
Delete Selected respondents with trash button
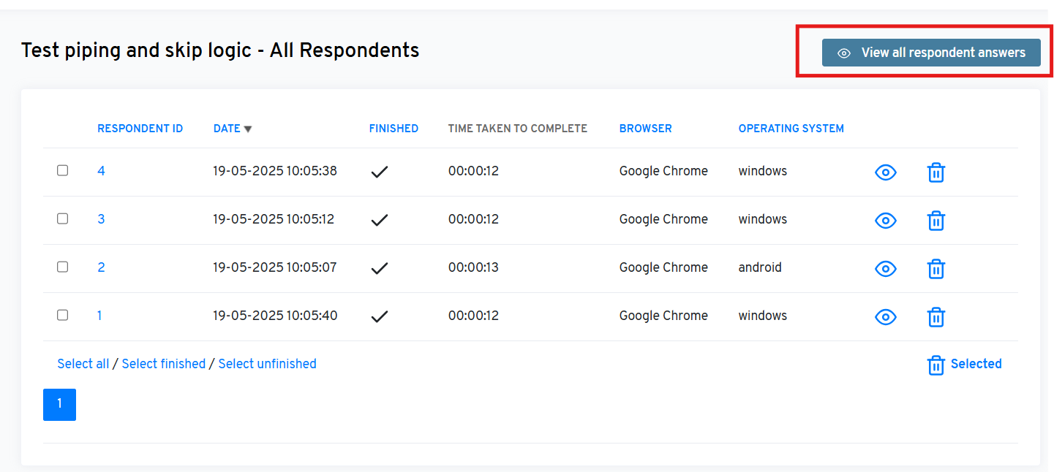pyautogui.click(x=963, y=365)
